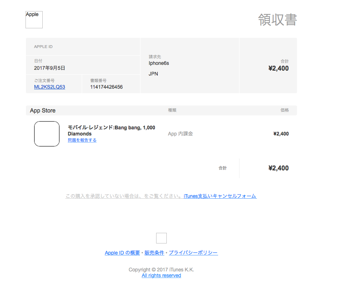Click the document number 114174426456
Viewport: 357px width, 287px height.
106,87
